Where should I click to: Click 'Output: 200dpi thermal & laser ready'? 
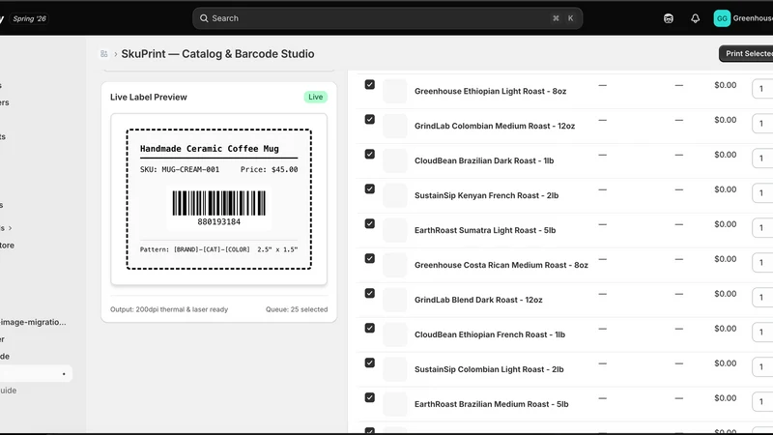[169, 309]
